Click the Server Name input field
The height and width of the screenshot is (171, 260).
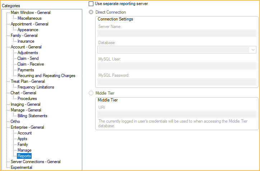click(177, 34)
